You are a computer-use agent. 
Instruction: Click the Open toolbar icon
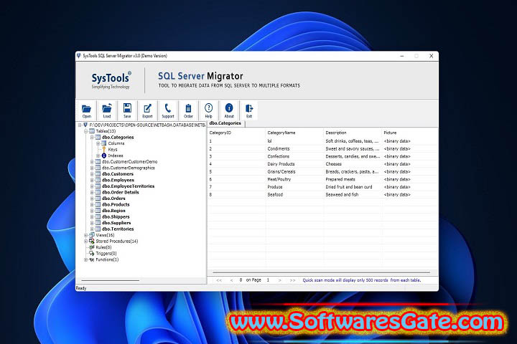86,110
